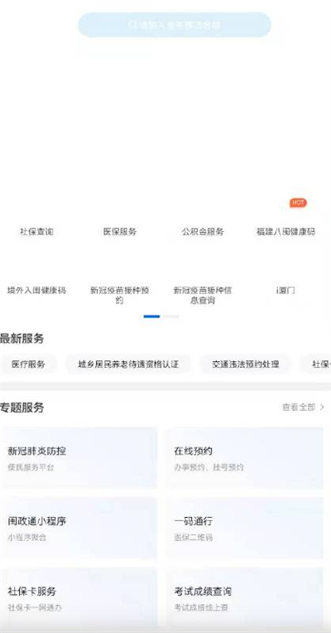Viewport: 331px width, 633px height.
Task: Open 境外入闽健康码 service
Action: pos(36,290)
